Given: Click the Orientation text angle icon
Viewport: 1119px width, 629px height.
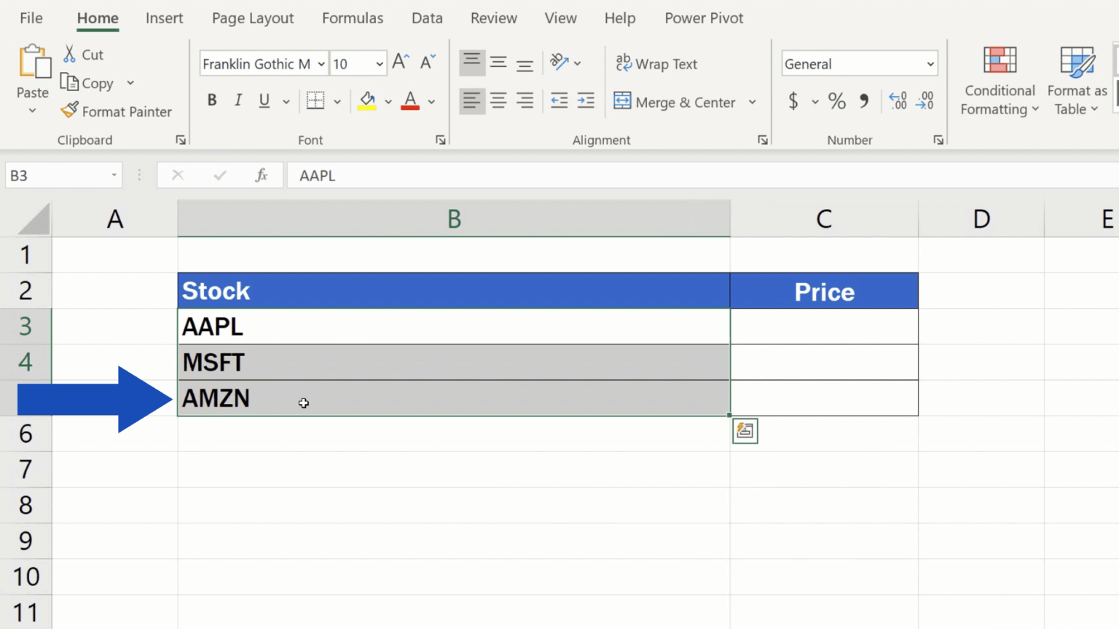Looking at the screenshot, I should [x=559, y=63].
